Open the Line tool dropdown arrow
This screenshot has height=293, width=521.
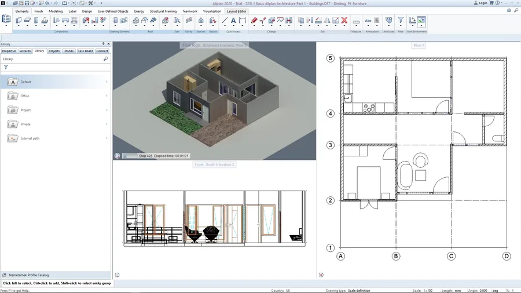(225, 26)
